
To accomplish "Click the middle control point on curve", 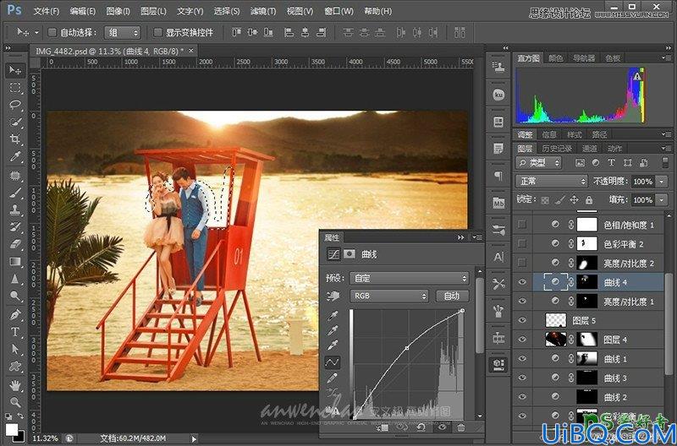I will click(x=407, y=347).
